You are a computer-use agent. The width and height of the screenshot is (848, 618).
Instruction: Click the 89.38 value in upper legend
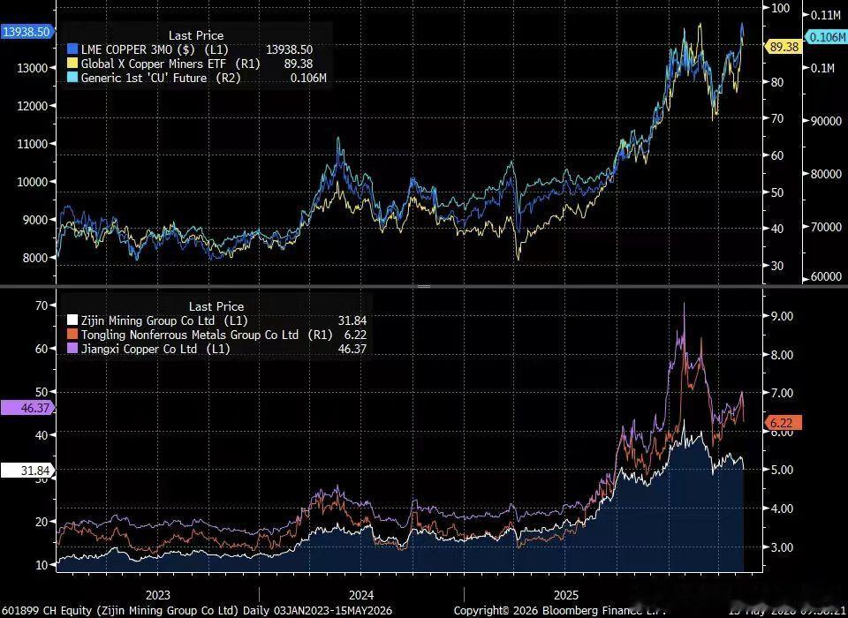pyautogui.click(x=299, y=64)
